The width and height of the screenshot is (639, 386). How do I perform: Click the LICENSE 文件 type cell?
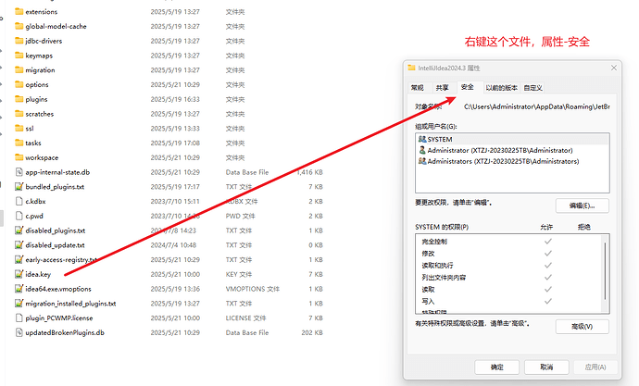tap(245, 318)
